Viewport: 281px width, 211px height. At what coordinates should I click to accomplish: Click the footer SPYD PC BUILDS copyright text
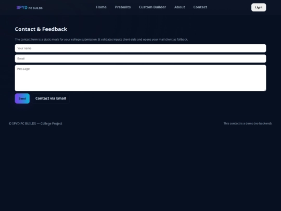[35, 123]
